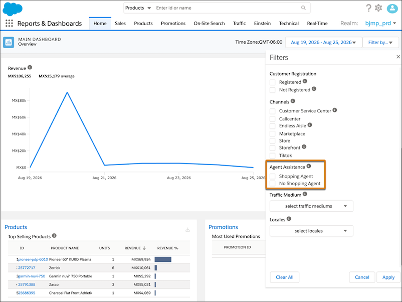Go to On-Site Search tab
The image size is (402, 302).
209,24
